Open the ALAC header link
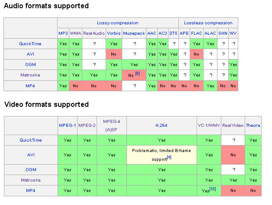Image resolution: width=272 pixels, height=205 pixels. tap(210, 33)
